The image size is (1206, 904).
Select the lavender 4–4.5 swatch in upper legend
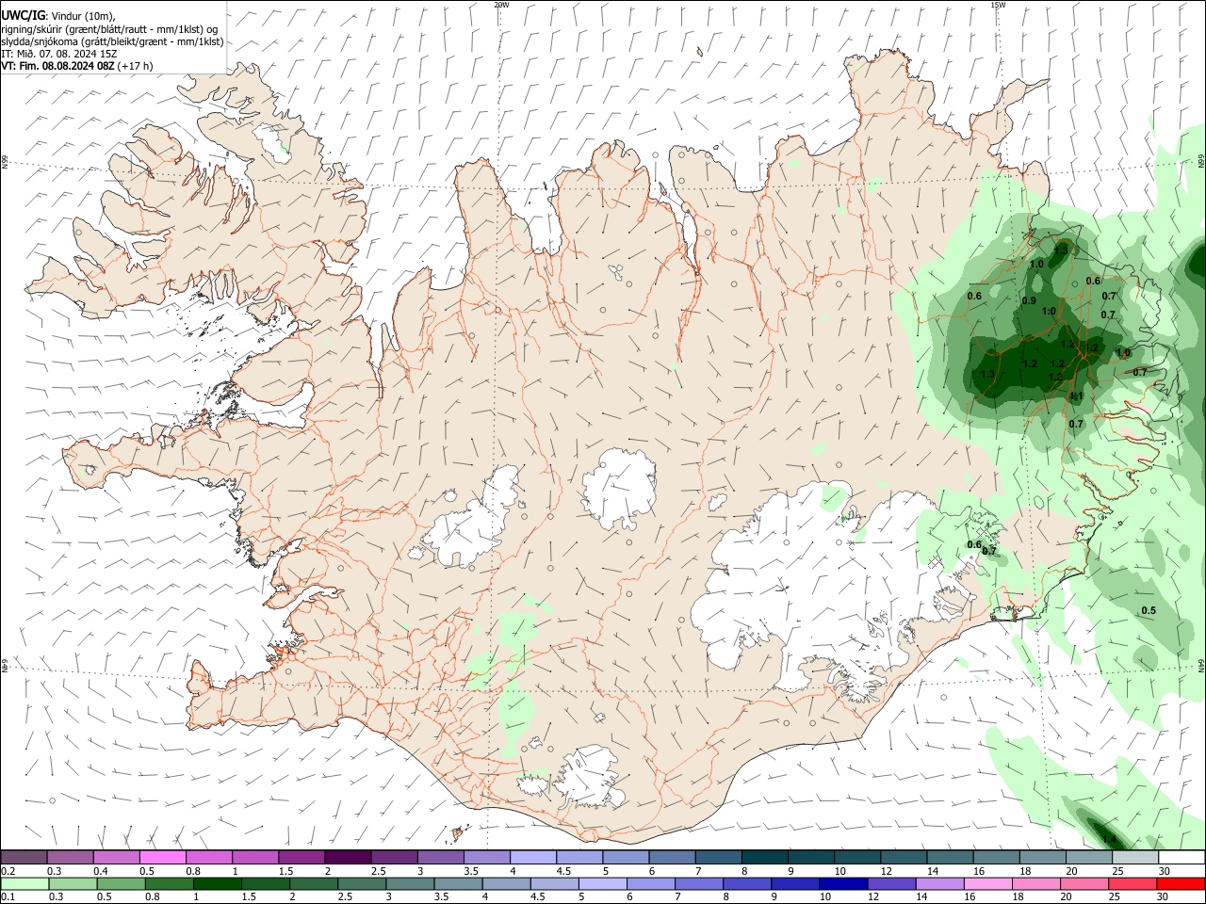(532, 857)
